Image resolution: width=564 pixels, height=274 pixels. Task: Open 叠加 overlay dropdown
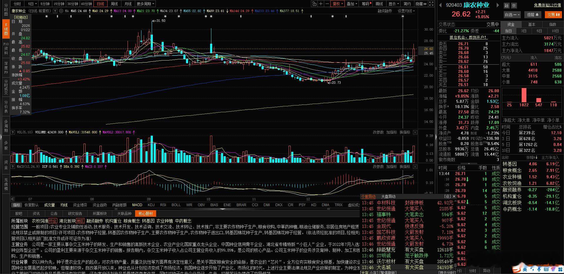tap(352, 4)
